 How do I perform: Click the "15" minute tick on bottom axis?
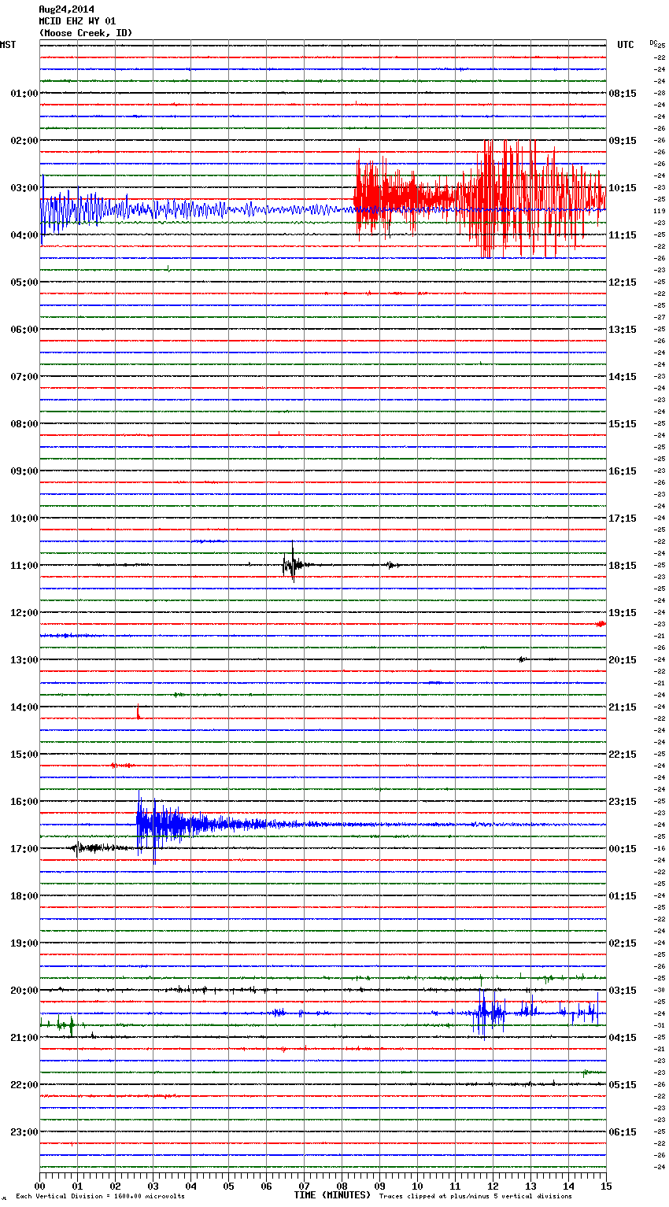(x=606, y=1185)
